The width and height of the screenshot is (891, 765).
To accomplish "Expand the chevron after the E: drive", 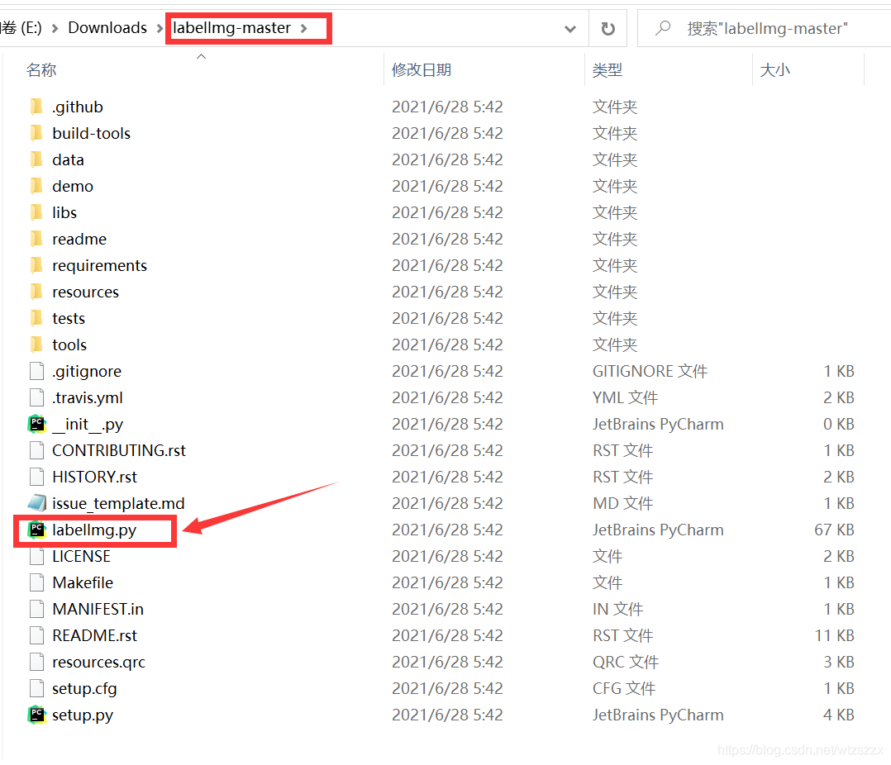I will coord(55,28).
